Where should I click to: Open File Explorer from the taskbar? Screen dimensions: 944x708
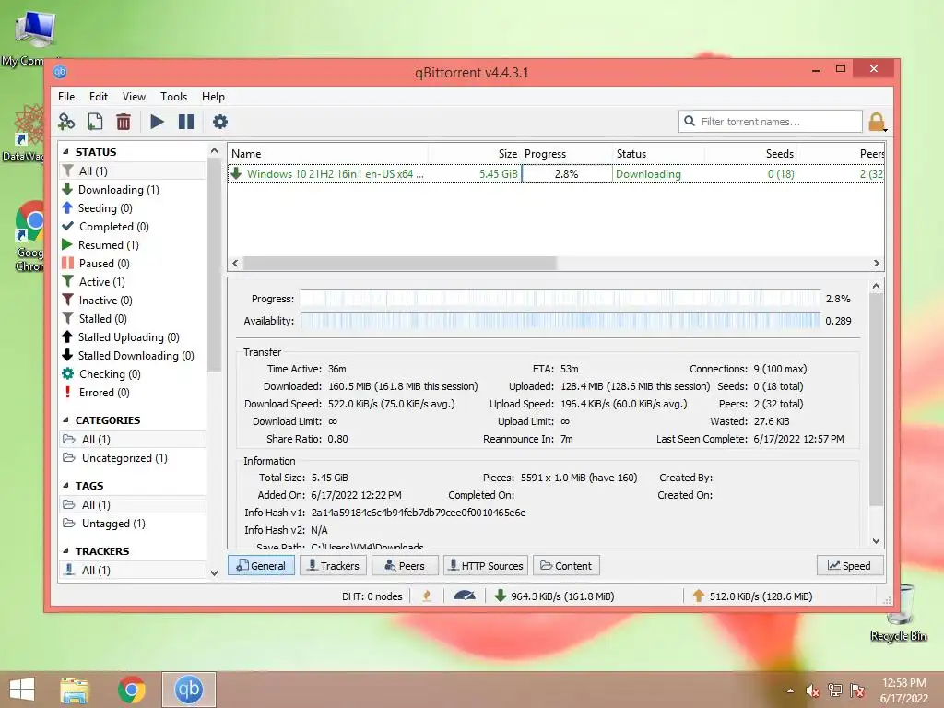tap(75, 690)
